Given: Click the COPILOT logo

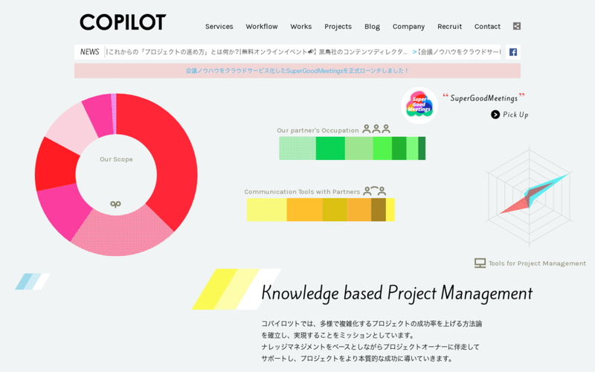Looking at the screenshot, I should (123, 22).
